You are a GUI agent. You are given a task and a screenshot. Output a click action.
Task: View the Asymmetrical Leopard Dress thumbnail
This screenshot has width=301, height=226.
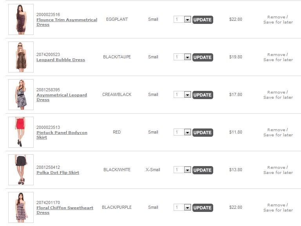tap(21, 94)
